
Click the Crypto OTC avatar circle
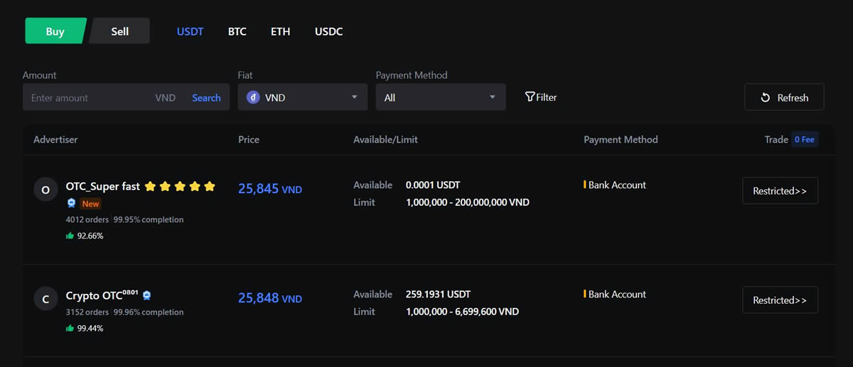point(45,299)
